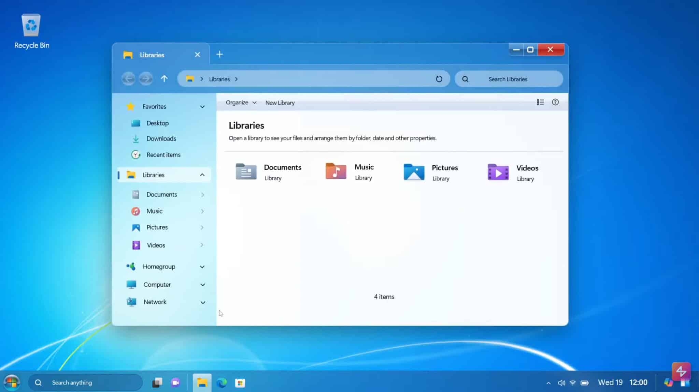The width and height of the screenshot is (699, 392).
Task: Open the Pictures library icon
Action: tap(413, 172)
